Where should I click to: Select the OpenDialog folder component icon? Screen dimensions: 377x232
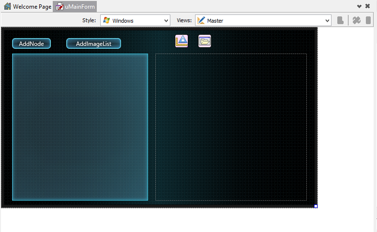[205, 41]
